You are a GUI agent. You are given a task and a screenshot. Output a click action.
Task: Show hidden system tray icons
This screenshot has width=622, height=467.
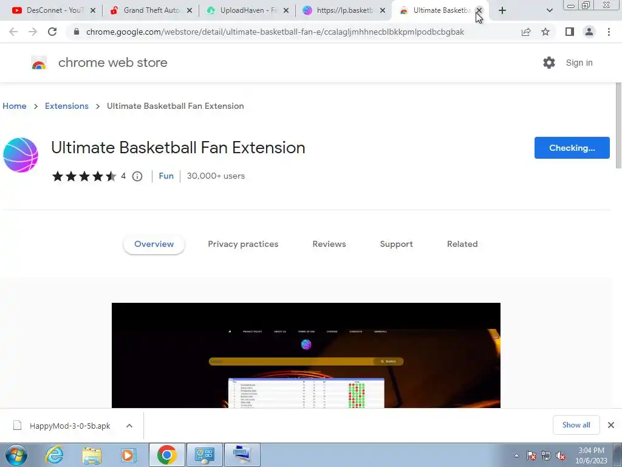tap(516, 455)
